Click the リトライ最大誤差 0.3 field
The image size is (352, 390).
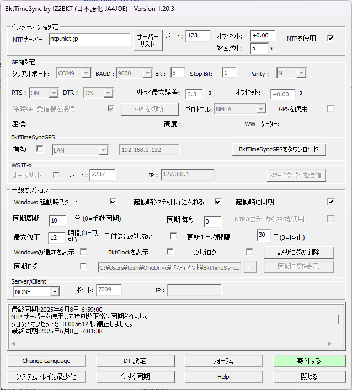click(x=194, y=94)
